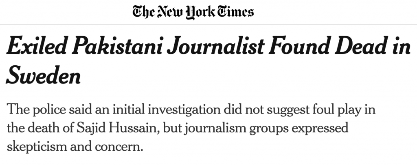Screen dimensions: 417x165
Task: Click The New York Times logo
Action: coord(192,12)
